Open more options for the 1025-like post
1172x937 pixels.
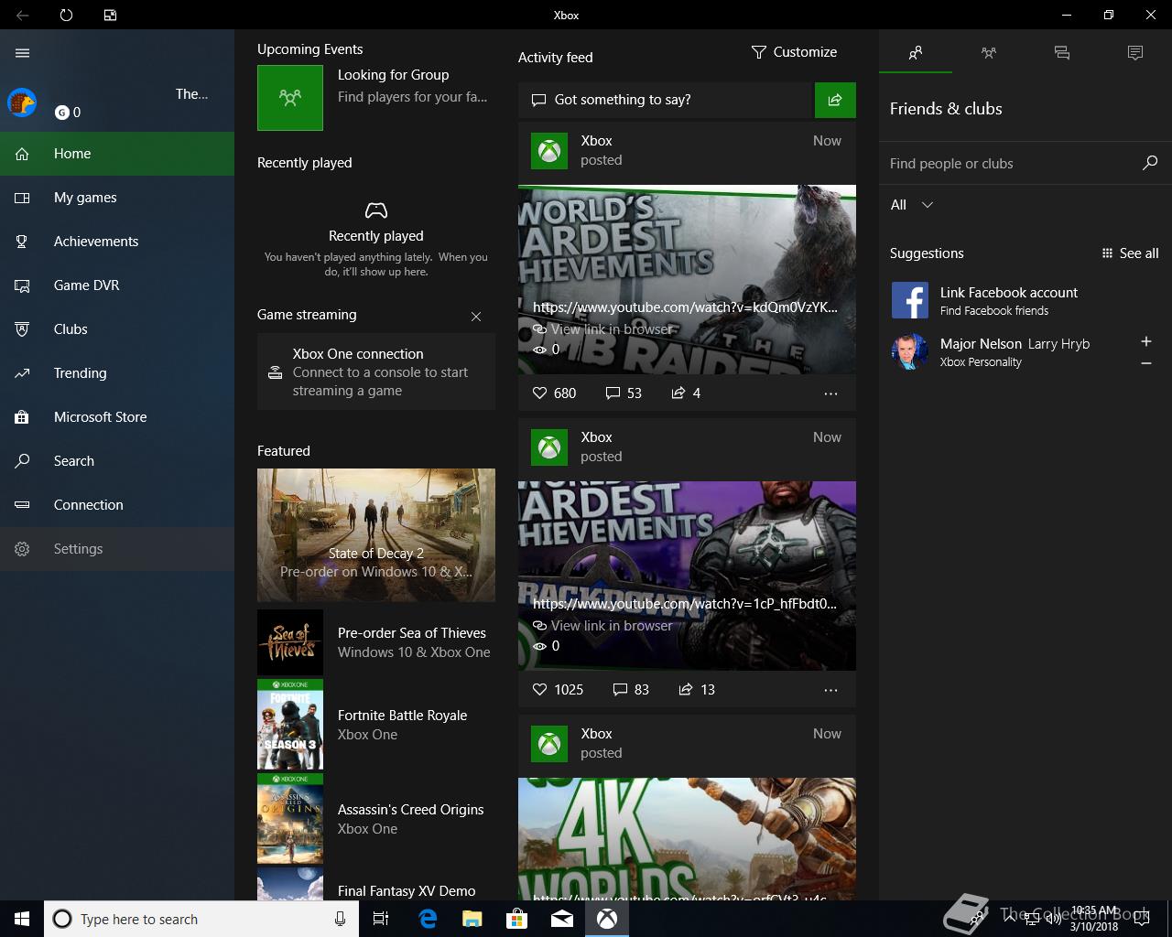(830, 690)
